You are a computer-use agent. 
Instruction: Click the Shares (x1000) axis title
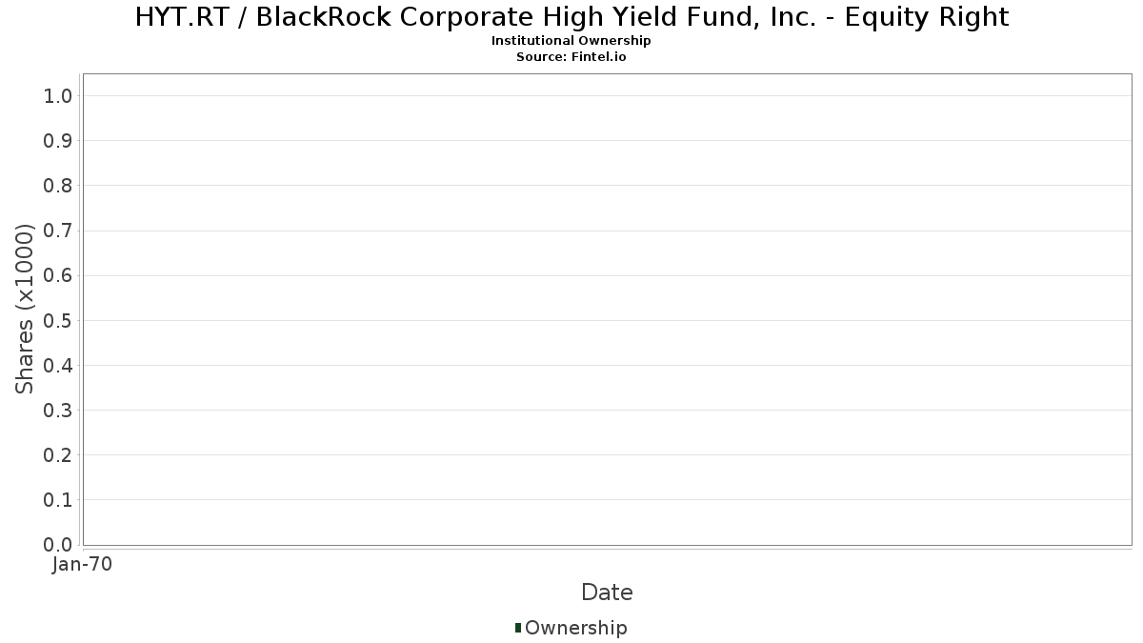tap(25, 310)
